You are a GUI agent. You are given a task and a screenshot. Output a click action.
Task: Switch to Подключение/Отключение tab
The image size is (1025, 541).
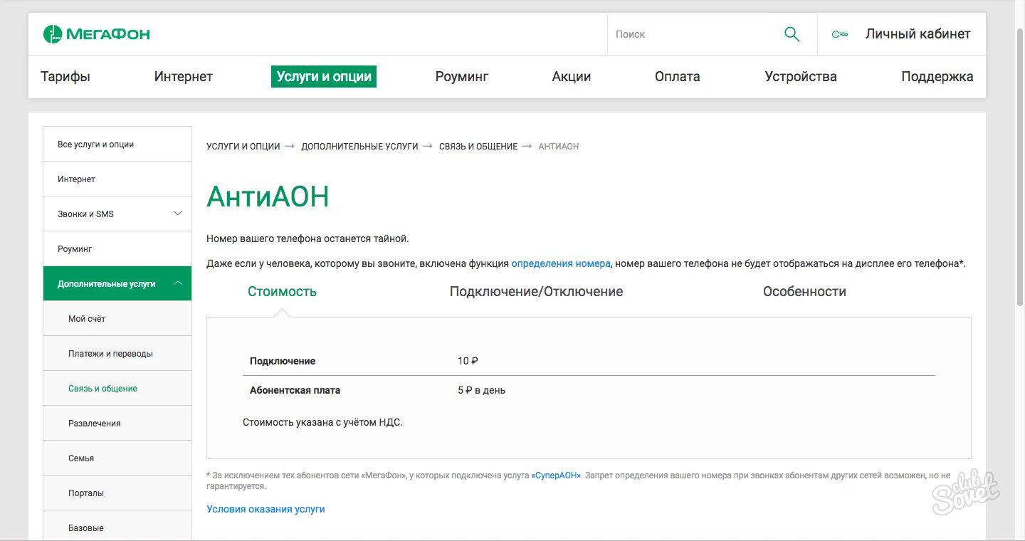536,291
